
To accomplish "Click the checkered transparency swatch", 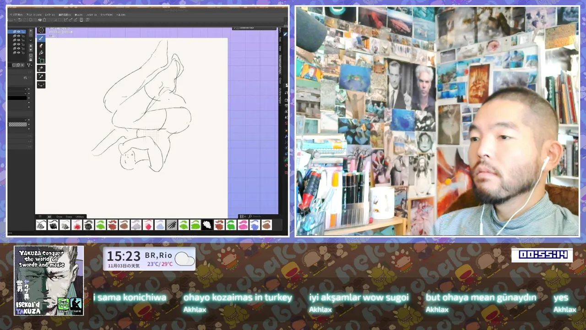I will [17, 124].
